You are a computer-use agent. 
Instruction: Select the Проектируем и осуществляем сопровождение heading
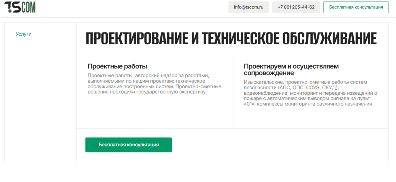pos(291,70)
